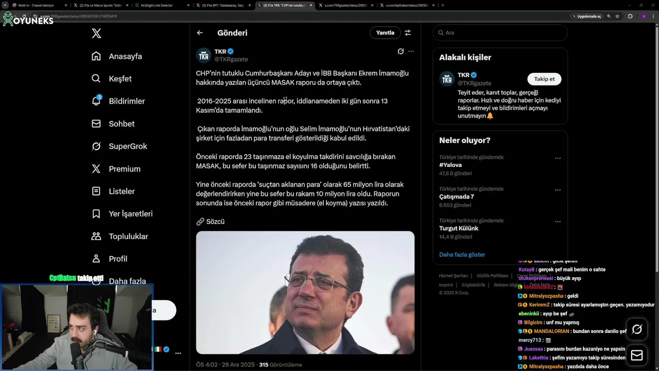Switch to the BPT Galatasaray tab
The height and width of the screenshot is (371, 659).
(223, 5)
